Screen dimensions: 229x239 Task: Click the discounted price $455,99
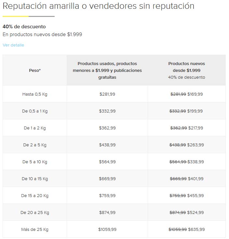click(195, 196)
